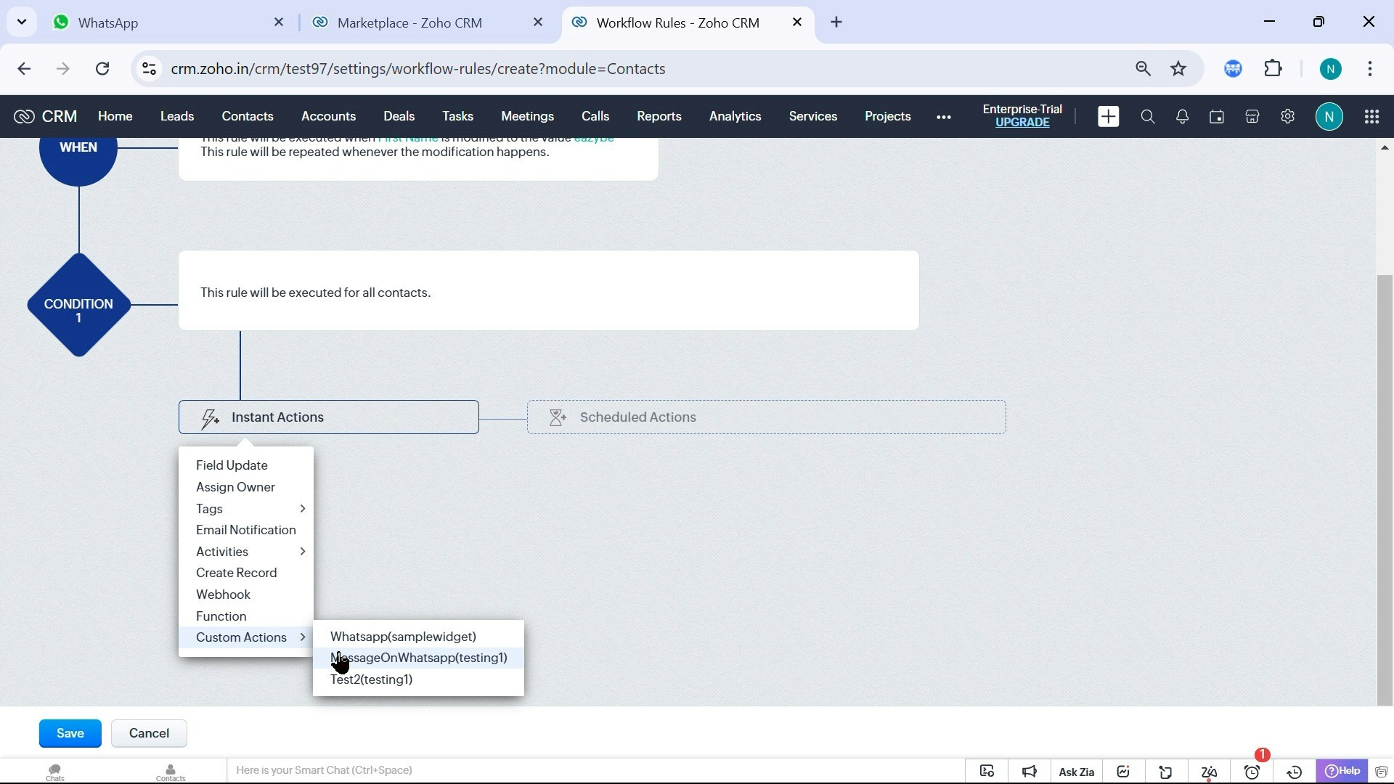The image size is (1394, 784).
Task: Open the Setup gear icon
Action: (1287, 117)
